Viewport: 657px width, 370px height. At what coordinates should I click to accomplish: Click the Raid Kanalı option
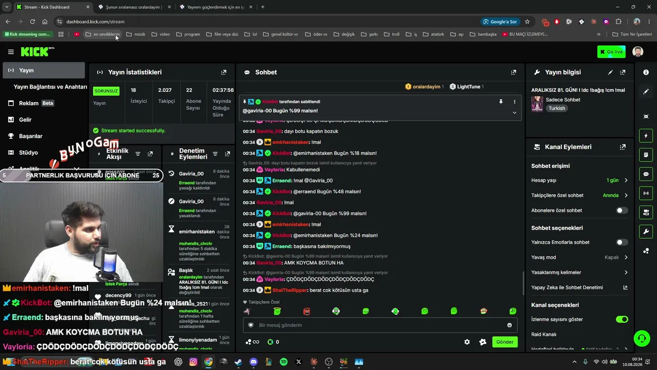tap(544, 335)
